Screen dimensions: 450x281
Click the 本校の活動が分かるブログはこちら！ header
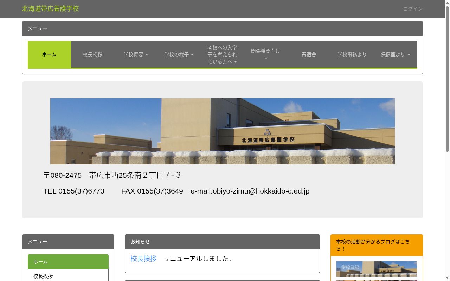point(377,245)
